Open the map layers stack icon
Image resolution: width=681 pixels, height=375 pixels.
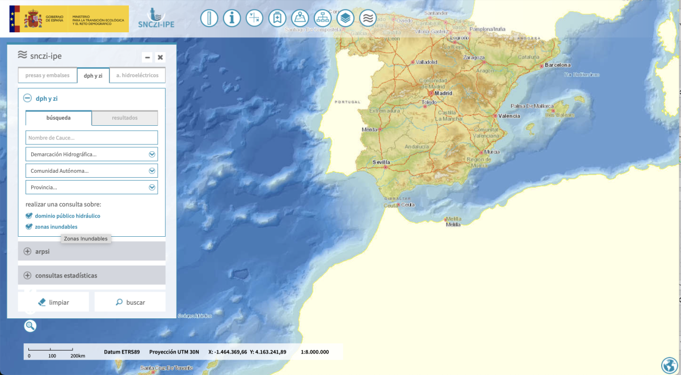345,18
